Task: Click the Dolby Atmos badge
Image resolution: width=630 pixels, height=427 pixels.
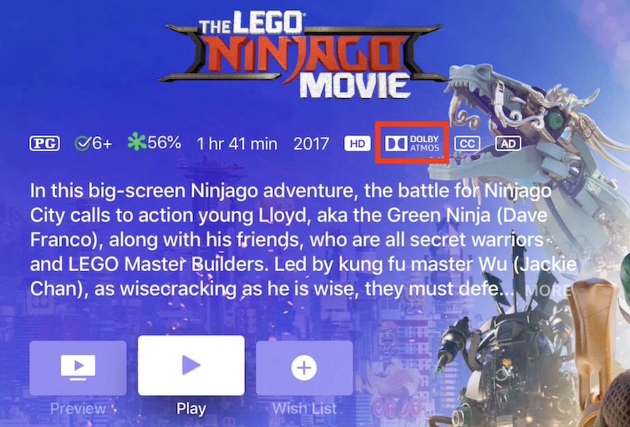Action: (x=412, y=144)
